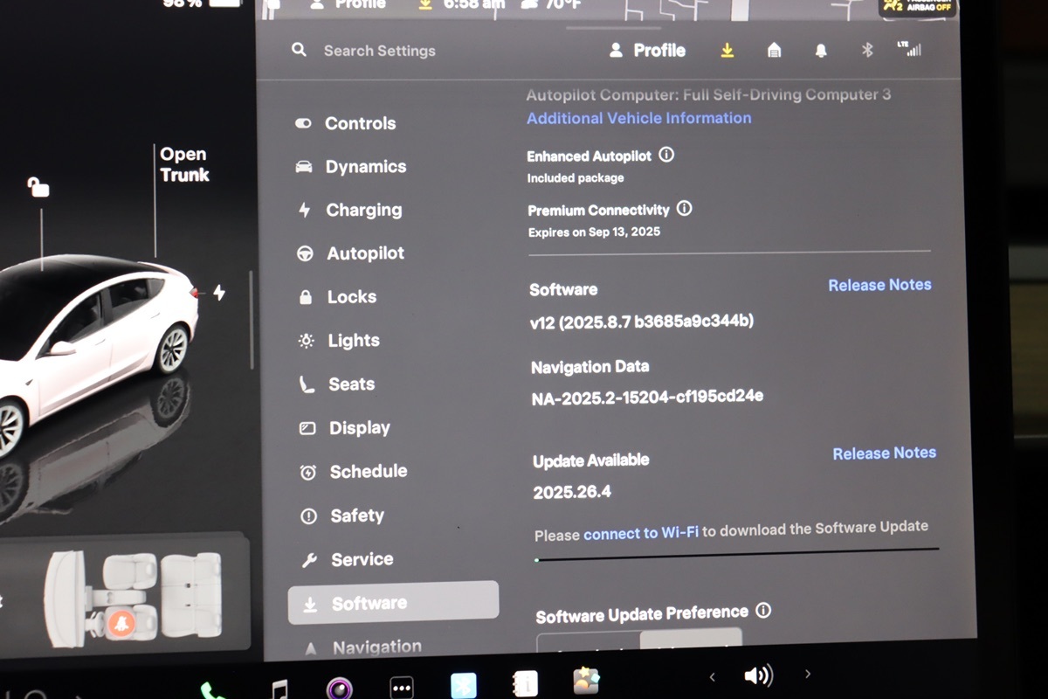The image size is (1048, 699).
Task: Open charge port via the bolt icon
Action: tap(219, 293)
